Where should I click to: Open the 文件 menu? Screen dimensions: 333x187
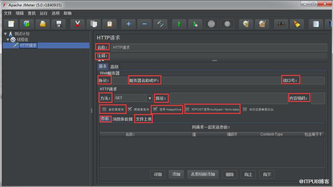coord(7,13)
